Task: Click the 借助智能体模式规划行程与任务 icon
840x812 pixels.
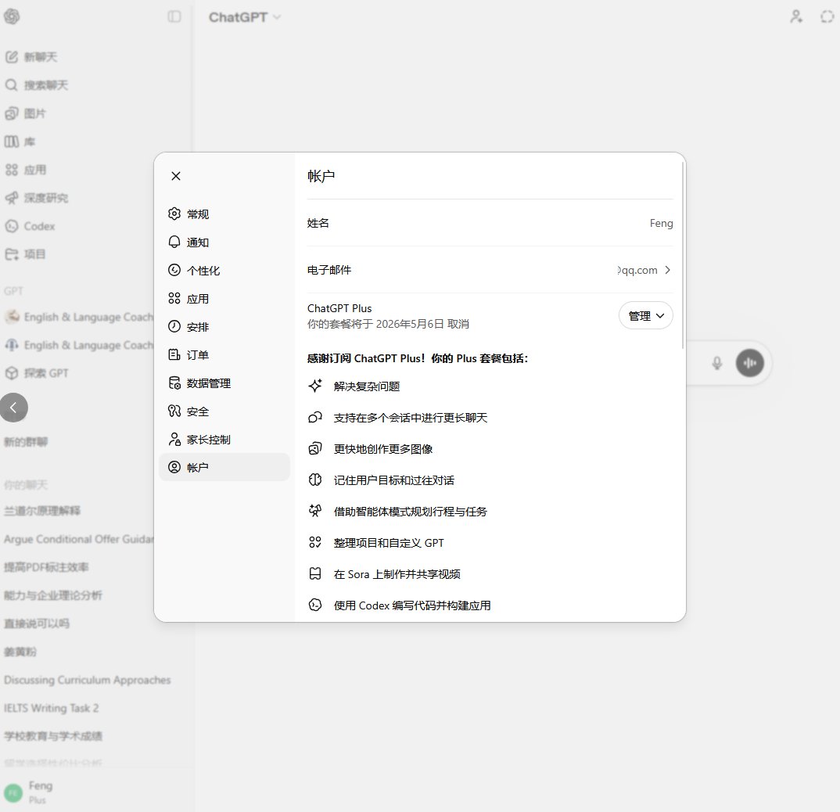Action: [x=315, y=511]
